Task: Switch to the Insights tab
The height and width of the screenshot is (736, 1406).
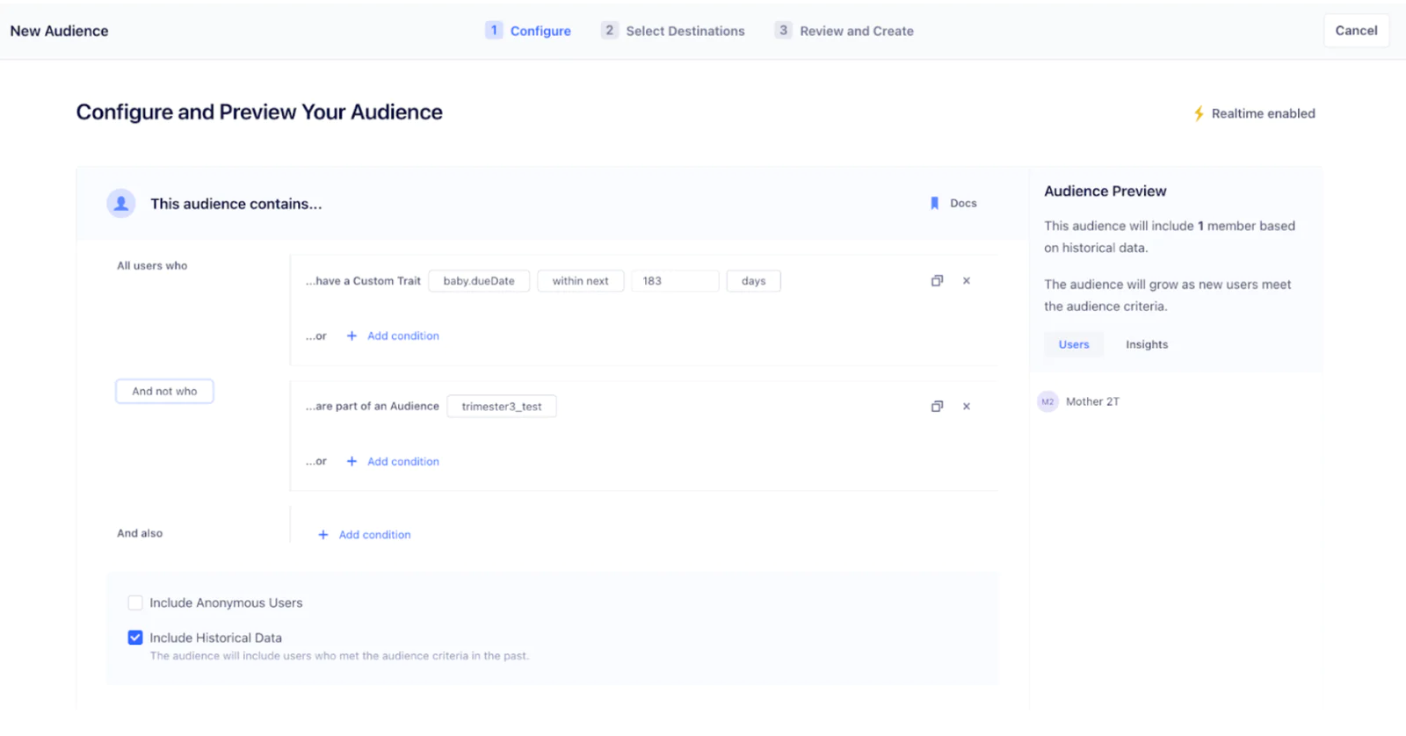Action: [x=1147, y=344]
